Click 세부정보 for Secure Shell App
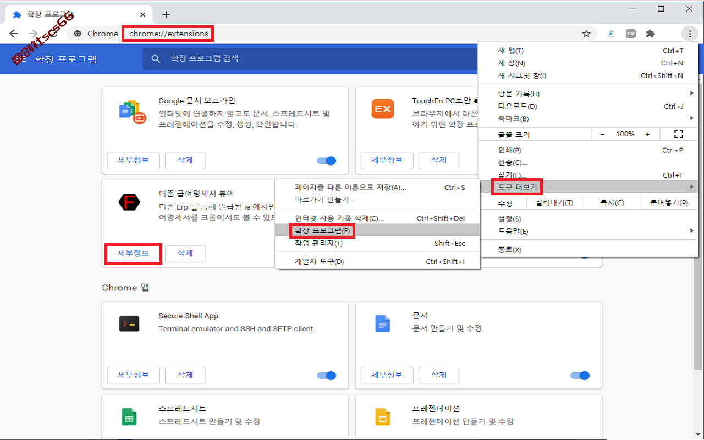 pos(133,376)
